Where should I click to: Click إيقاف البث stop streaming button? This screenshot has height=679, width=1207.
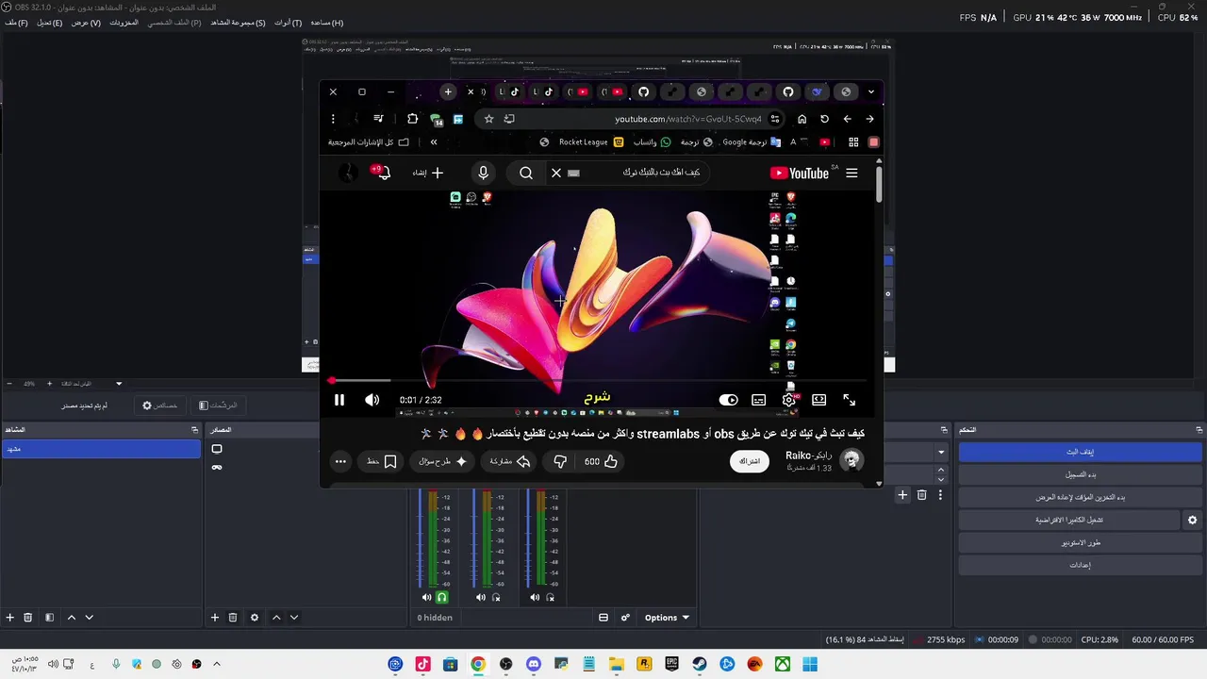click(1080, 452)
